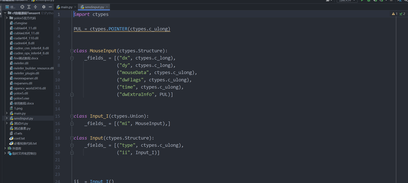Viewport: 408px width, 183px height.
Task: Select nvinfer_builder_resource.dll file
Action: [x=32, y=68]
